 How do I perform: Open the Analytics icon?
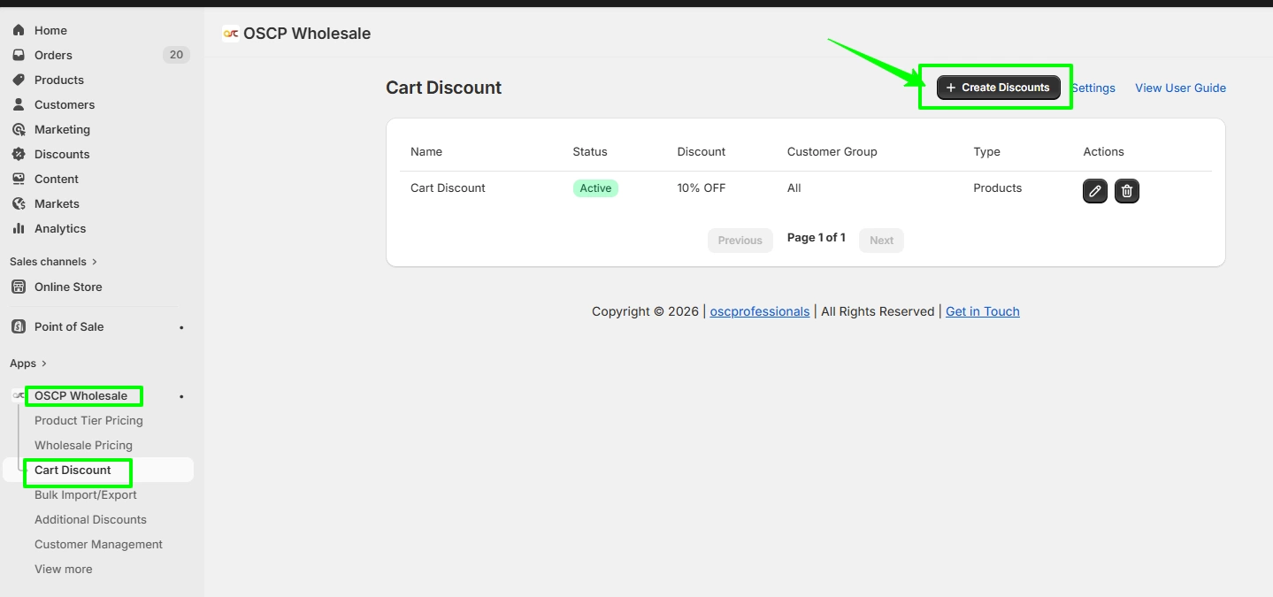click(18, 228)
